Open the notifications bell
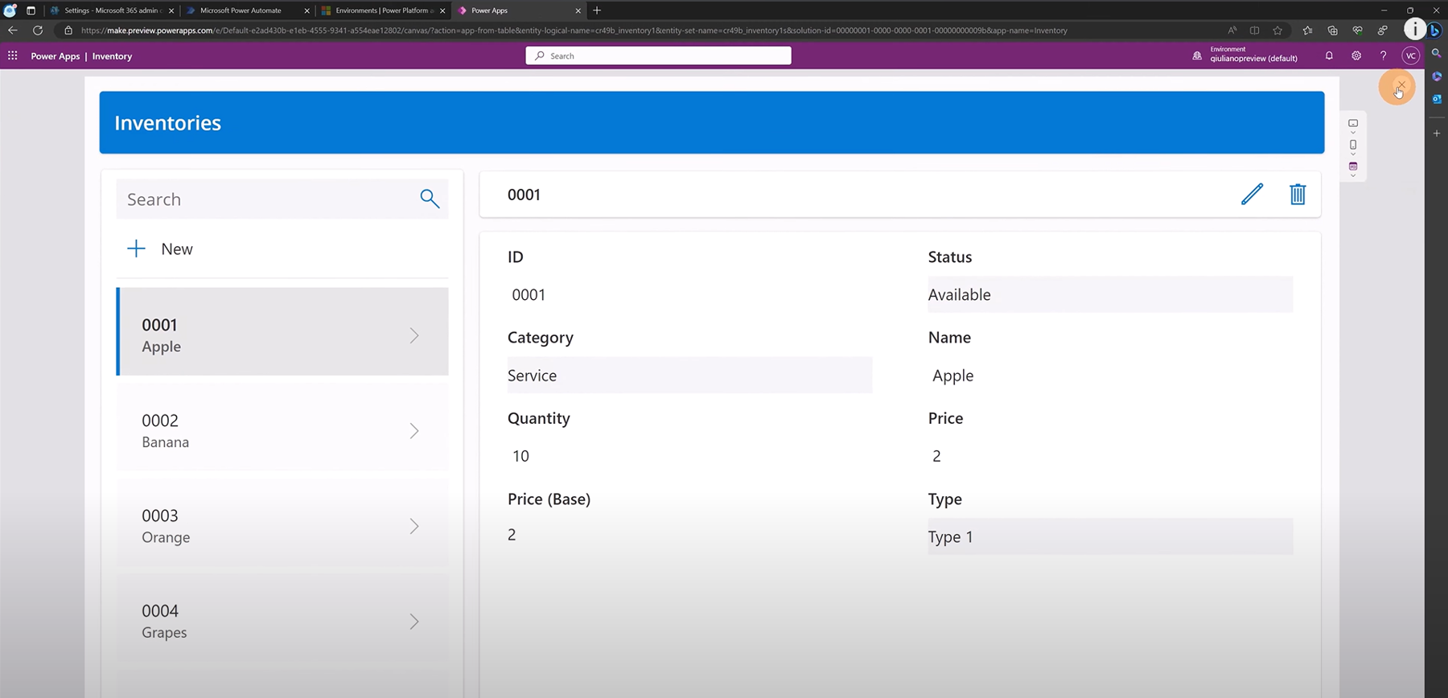1448x698 pixels. pos(1329,55)
